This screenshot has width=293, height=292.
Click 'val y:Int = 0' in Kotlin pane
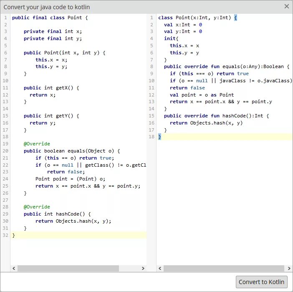(x=183, y=31)
